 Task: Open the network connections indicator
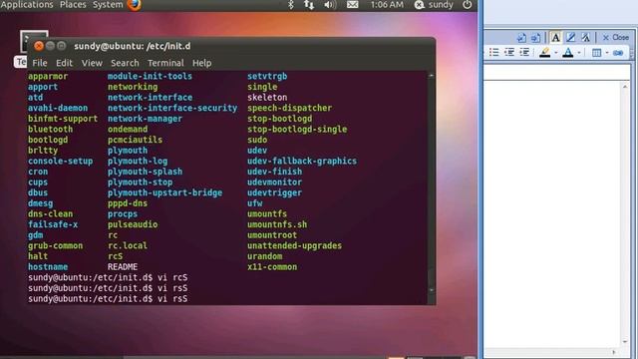309,5
